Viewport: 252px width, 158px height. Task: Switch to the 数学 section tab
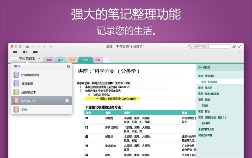(49, 60)
